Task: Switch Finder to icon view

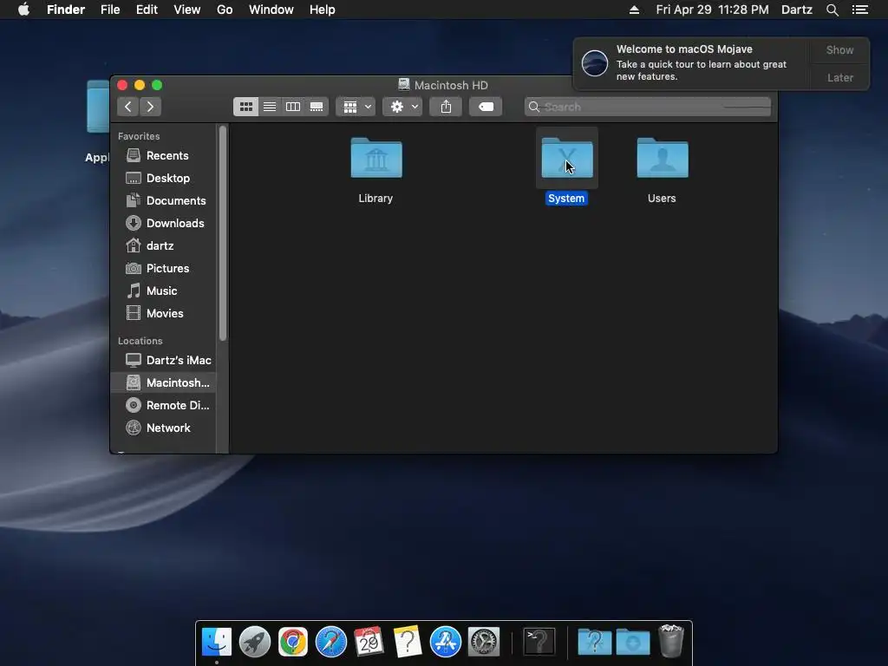Action: point(245,107)
